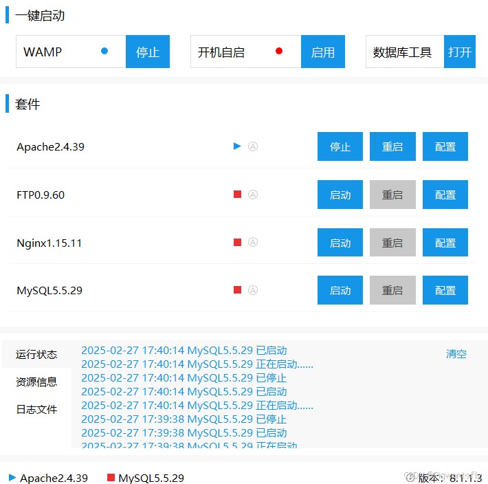The width and height of the screenshot is (488, 484).
Task: Select the Apache2.4.39 suite row name
Action: click(x=50, y=146)
